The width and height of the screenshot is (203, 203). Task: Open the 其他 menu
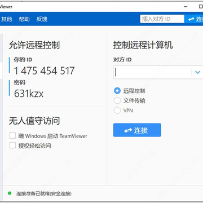(7, 19)
